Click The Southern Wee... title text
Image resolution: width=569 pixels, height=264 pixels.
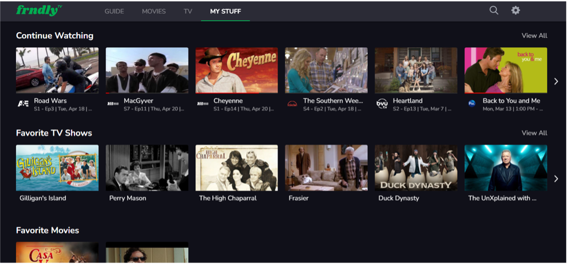333,101
